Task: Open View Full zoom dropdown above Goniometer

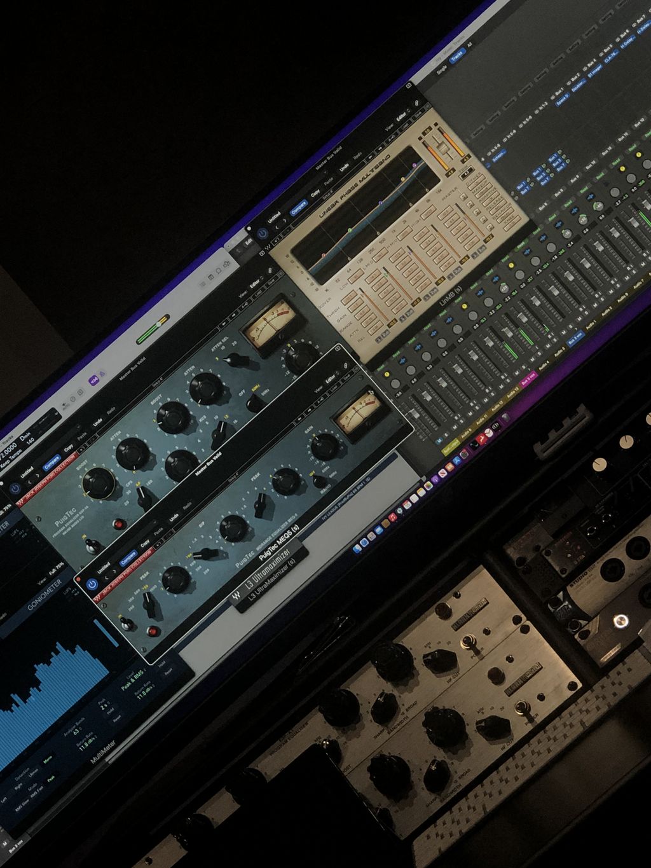Action: [x=56, y=568]
